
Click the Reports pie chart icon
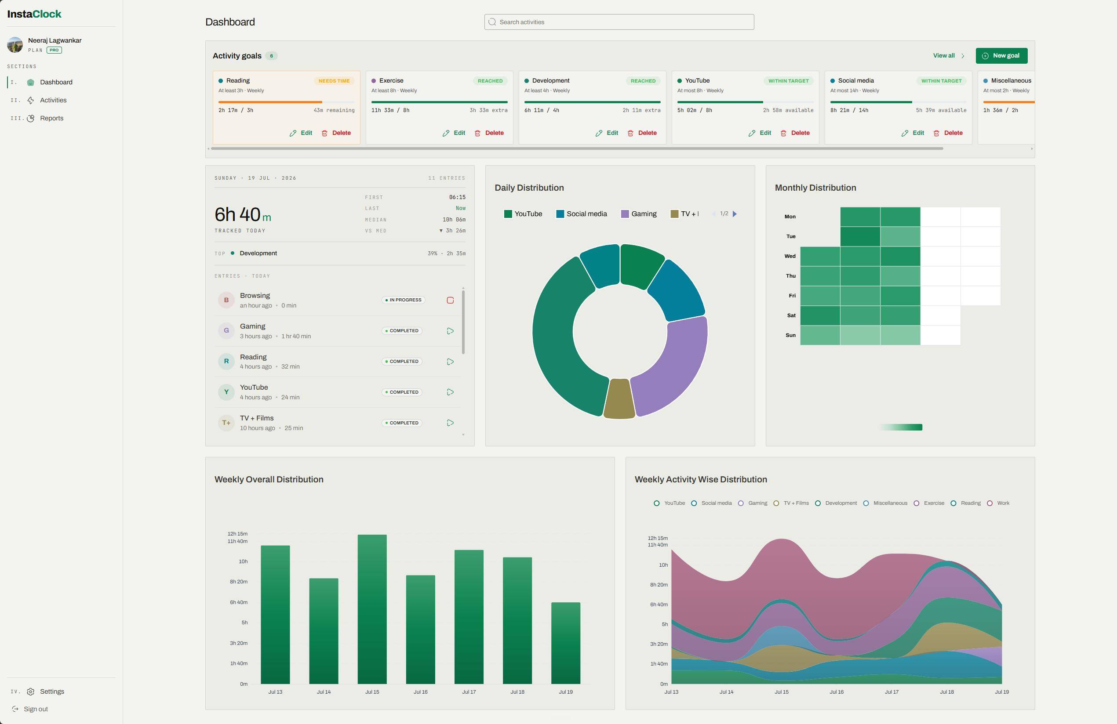[x=30, y=118]
